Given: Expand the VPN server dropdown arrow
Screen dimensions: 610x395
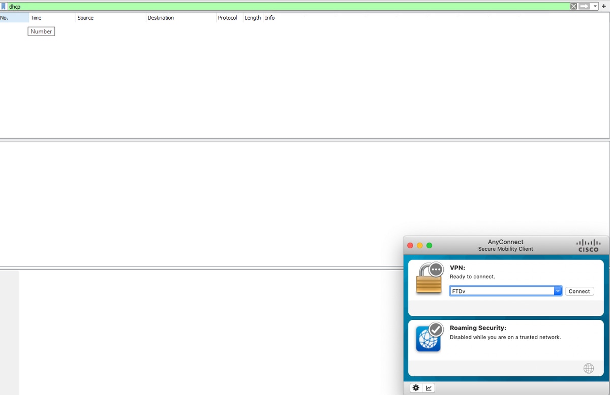Looking at the screenshot, I should [x=558, y=291].
